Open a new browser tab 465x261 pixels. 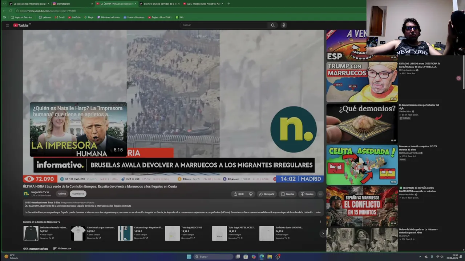point(229,4)
